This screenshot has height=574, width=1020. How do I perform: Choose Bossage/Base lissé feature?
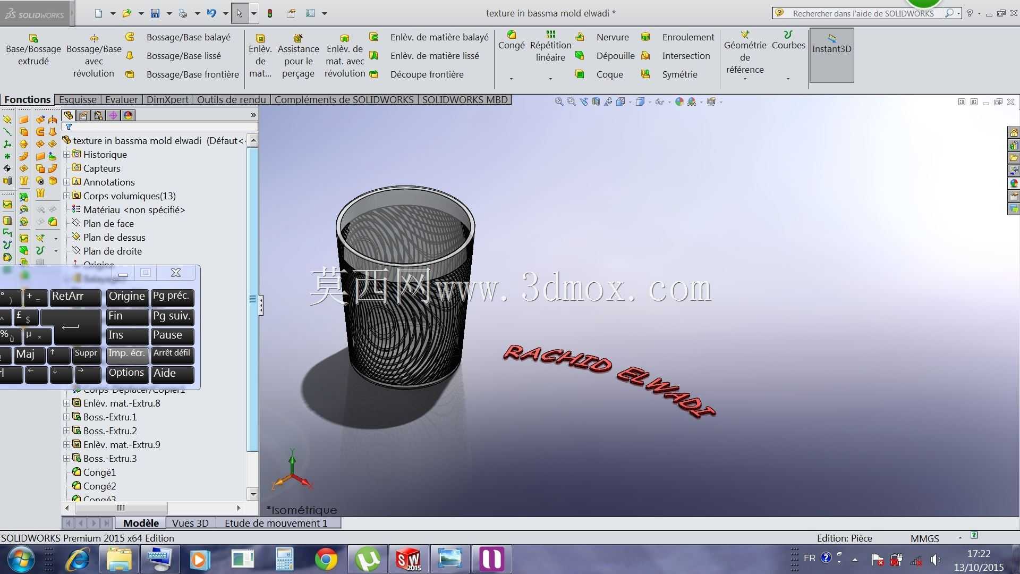click(174, 56)
